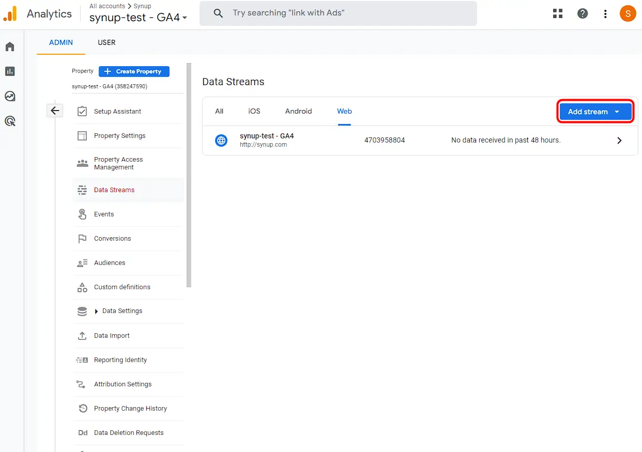Click the Dd Data Deletion Requests icon
642x452 pixels.
click(83, 433)
